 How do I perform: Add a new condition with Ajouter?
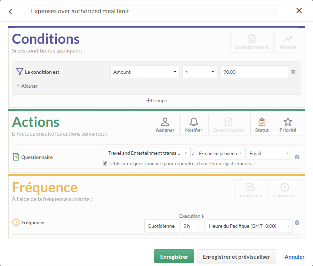27,86
